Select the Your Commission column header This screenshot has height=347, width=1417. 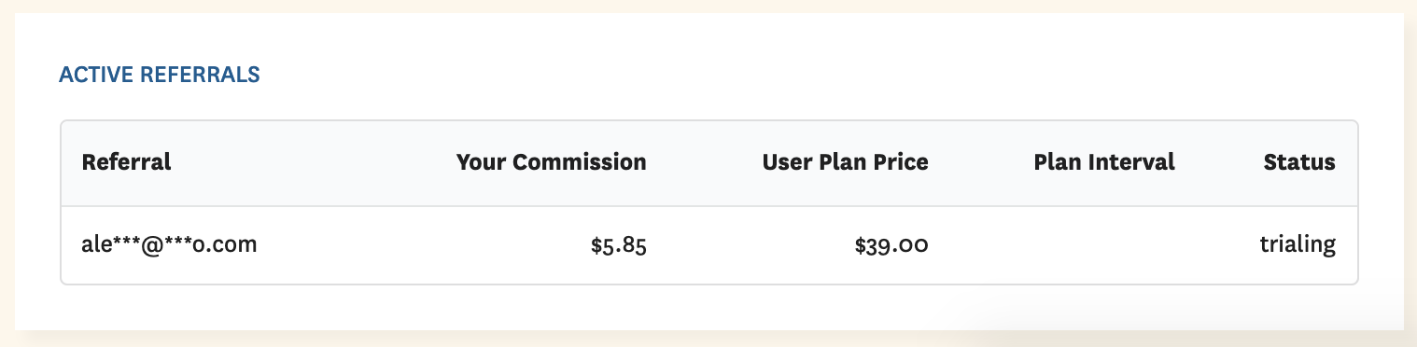[x=551, y=162]
